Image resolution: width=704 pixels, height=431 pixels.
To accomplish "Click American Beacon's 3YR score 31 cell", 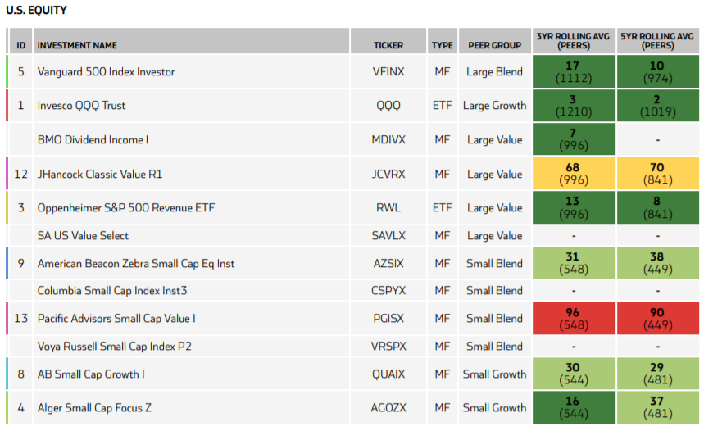I will click(x=574, y=263).
